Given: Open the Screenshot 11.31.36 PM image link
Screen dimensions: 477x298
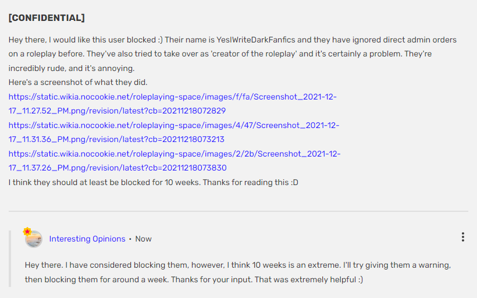Looking at the screenshot, I should 174,132.
